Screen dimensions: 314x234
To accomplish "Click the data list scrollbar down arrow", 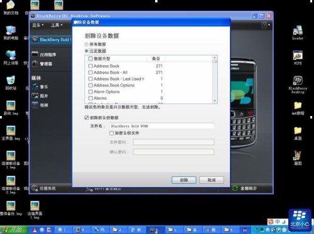I will coord(215,100).
